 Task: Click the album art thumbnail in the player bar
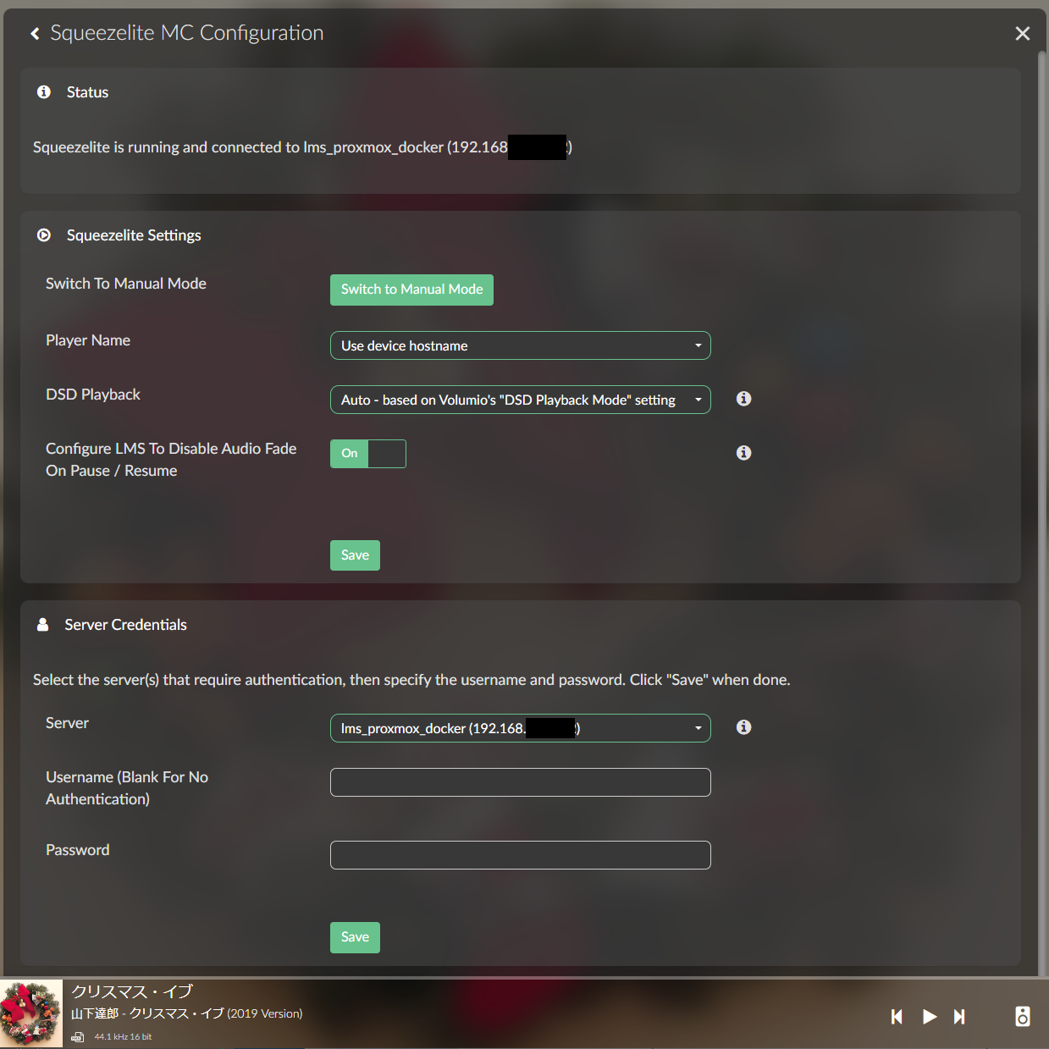click(31, 1013)
